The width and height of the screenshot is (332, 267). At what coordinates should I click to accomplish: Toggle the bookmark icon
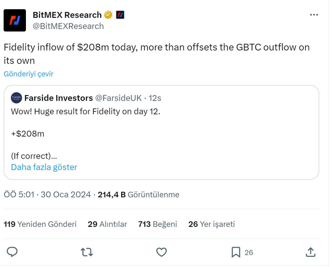pyautogui.click(x=236, y=252)
